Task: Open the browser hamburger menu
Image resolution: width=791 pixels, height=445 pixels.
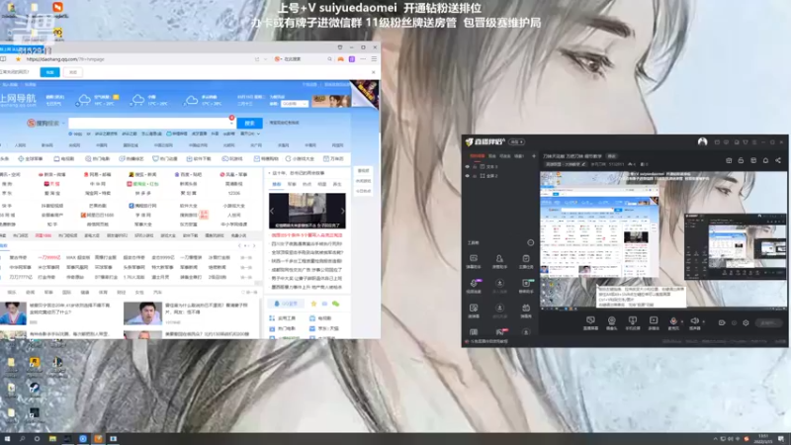Action: (374, 59)
